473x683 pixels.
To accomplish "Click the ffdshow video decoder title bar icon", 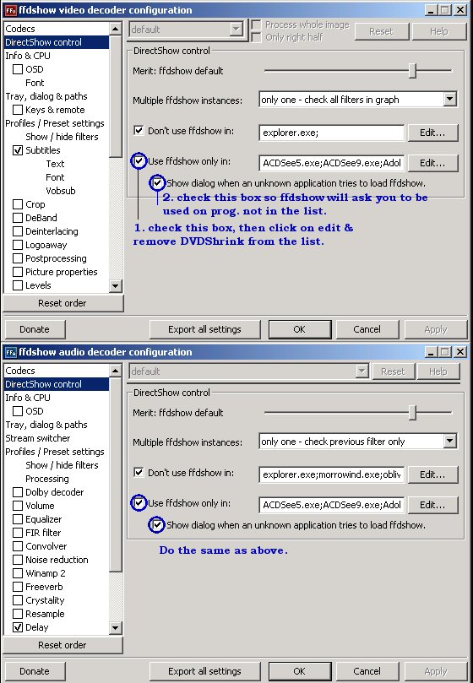I will coord(10,9).
